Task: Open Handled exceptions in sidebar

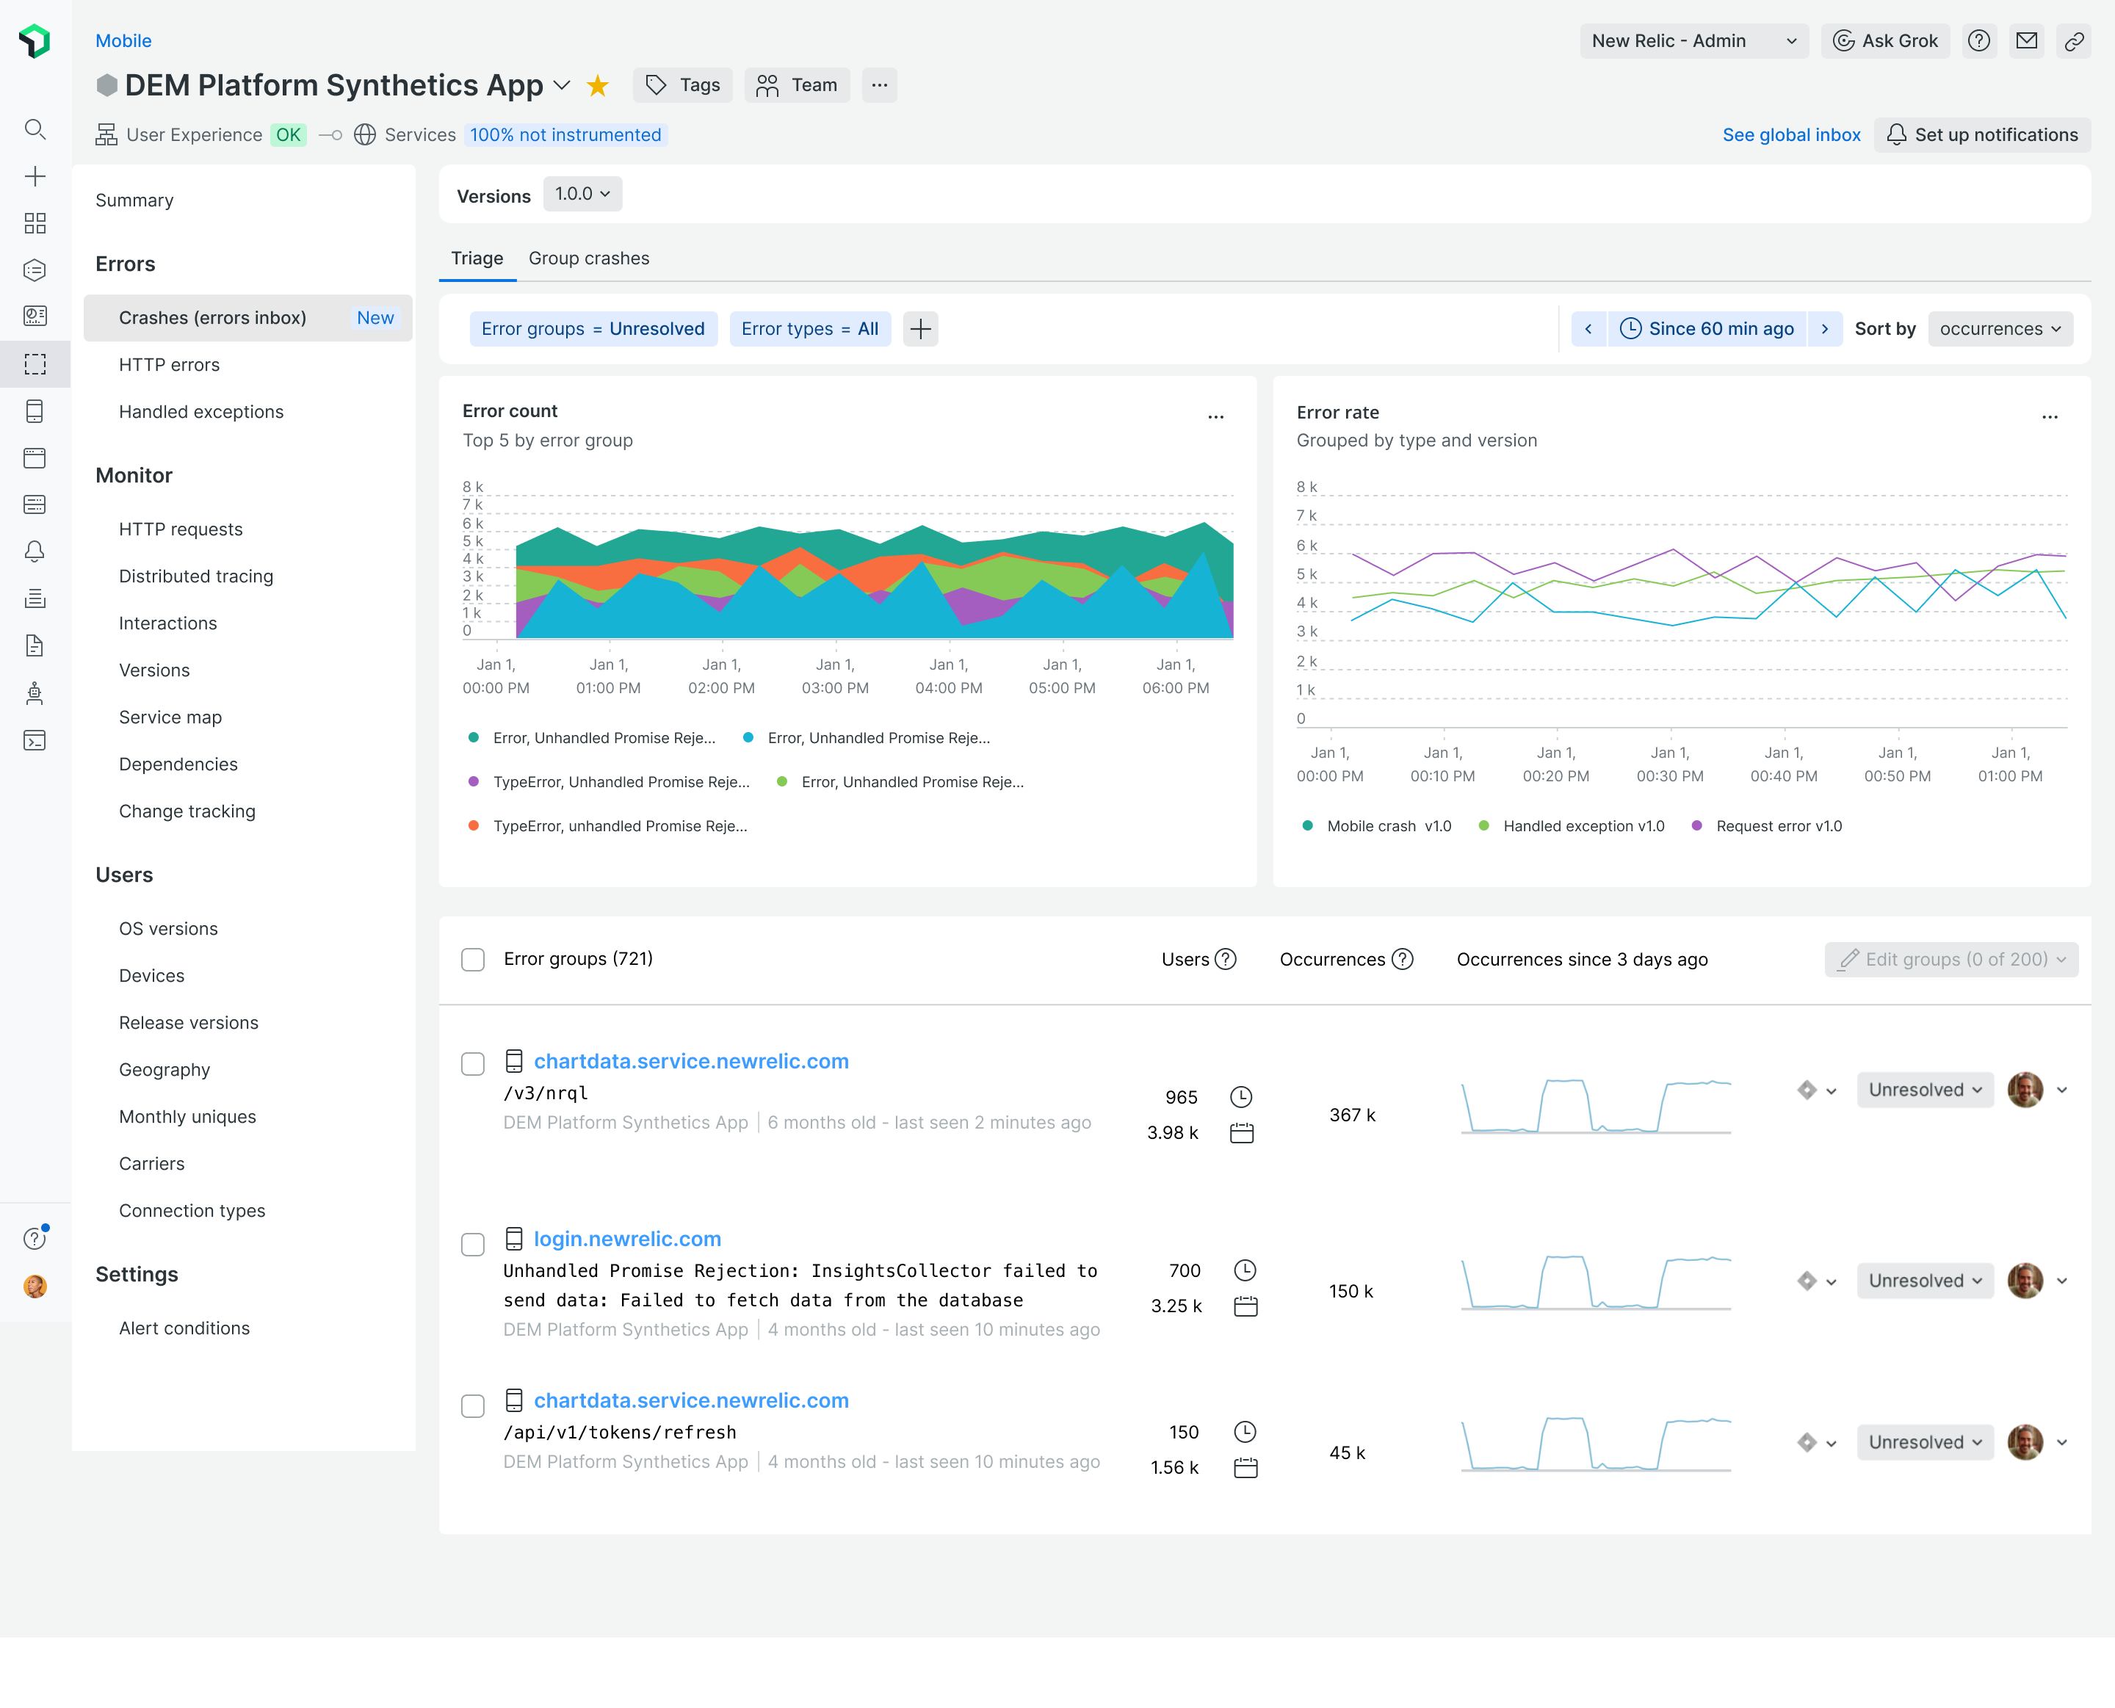Action: pyautogui.click(x=200, y=411)
